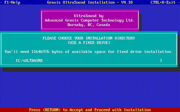Click 'Burnaby, BC, Canada' text

tap(89, 25)
